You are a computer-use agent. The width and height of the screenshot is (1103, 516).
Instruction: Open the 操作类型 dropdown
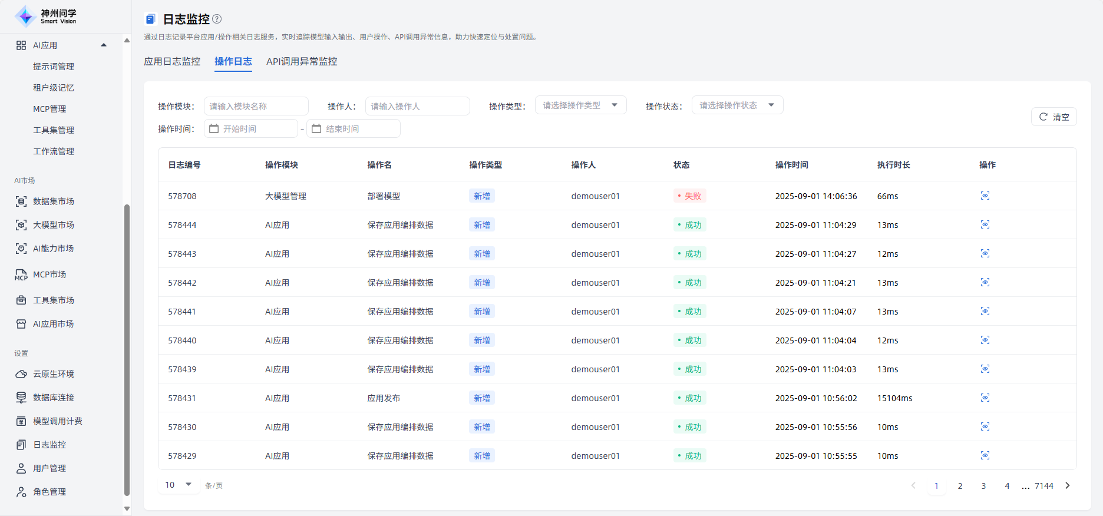click(580, 105)
